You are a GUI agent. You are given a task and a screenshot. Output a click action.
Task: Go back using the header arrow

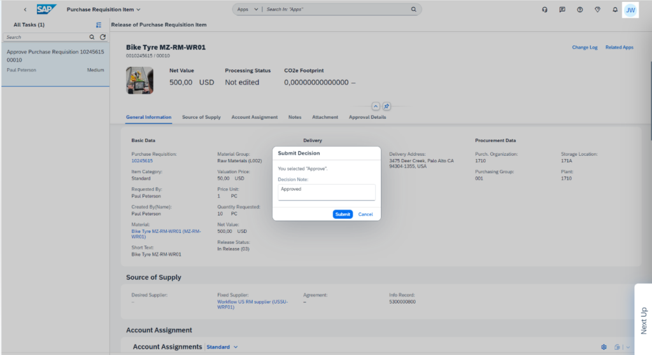click(25, 10)
